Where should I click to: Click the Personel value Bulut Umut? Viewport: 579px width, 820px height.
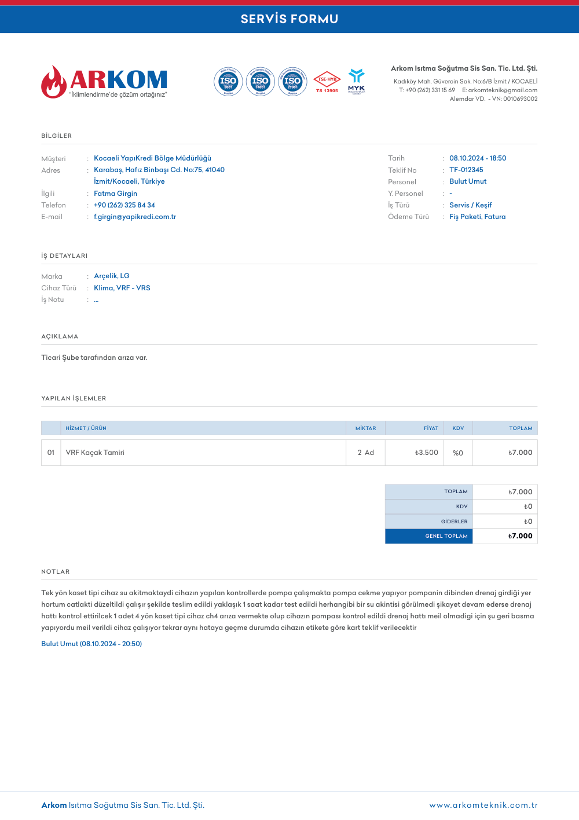468,181
